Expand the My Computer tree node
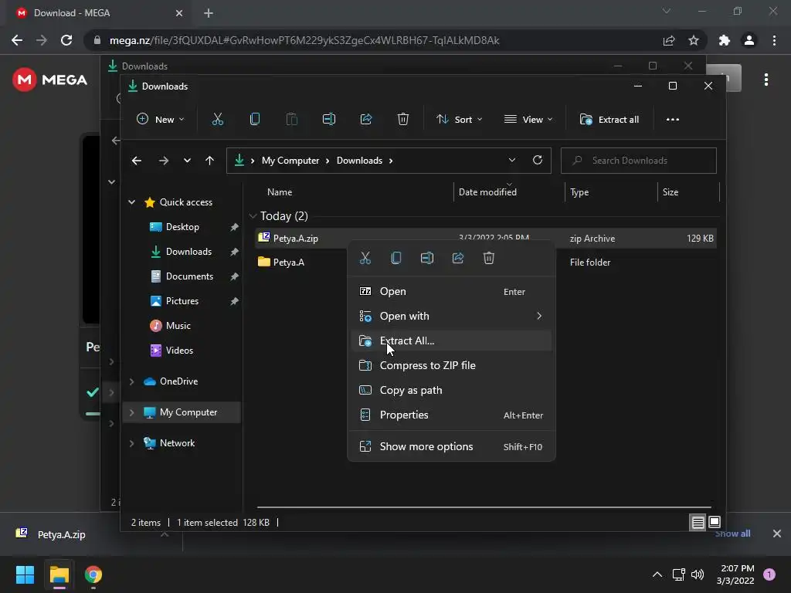Image resolution: width=791 pixels, height=593 pixels. [x=131, y=412]
